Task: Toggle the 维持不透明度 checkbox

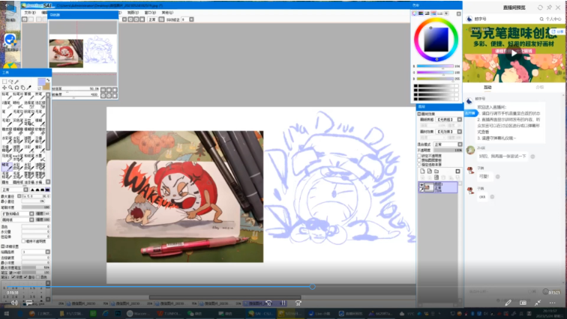Action: click(23, 241)
